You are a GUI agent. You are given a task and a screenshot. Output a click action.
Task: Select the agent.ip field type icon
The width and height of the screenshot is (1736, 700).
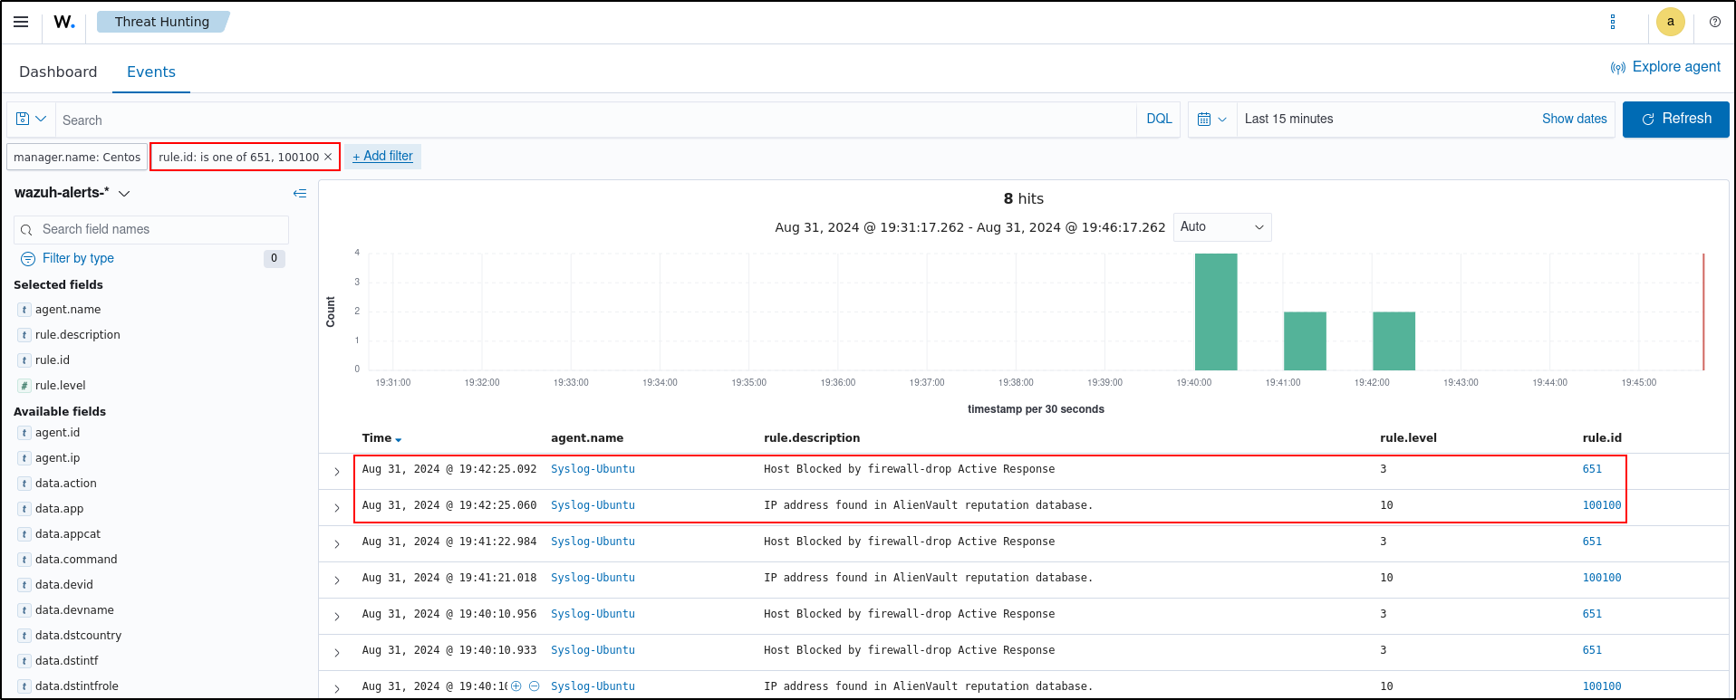24,458
